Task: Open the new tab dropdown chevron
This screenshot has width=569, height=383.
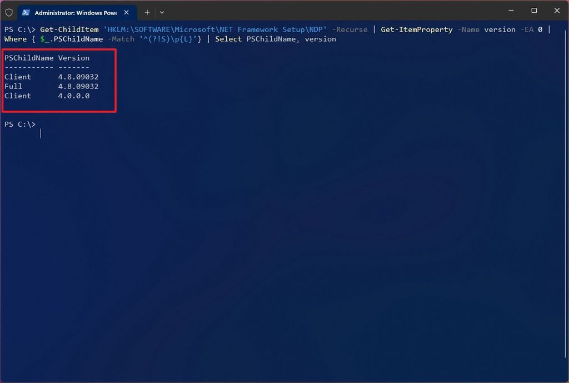Action: click(162, 12)
